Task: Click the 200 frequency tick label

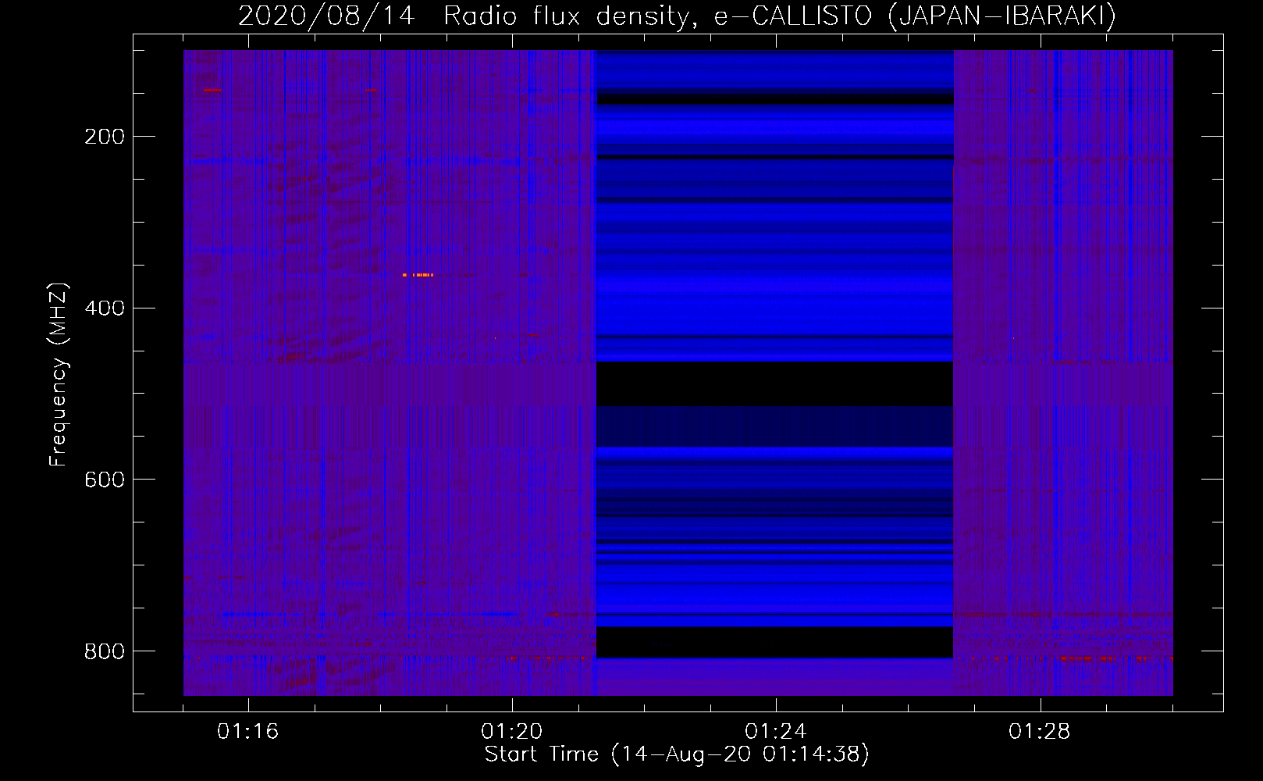Action: click(x=105, y=137)
